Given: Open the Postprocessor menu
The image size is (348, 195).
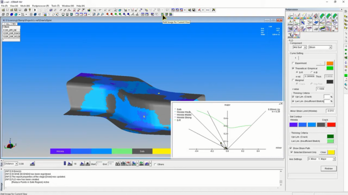Looking at the screenshot, I should point(40,6).
